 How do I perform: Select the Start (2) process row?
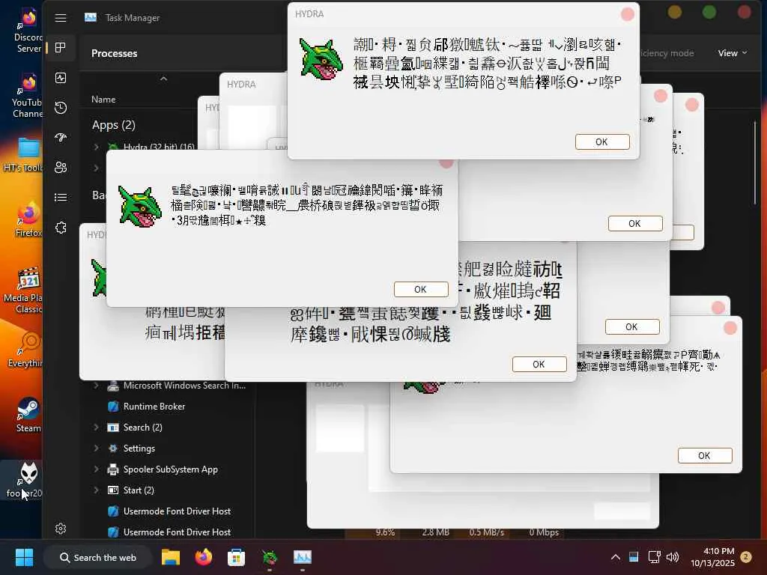tap(167, 490)
